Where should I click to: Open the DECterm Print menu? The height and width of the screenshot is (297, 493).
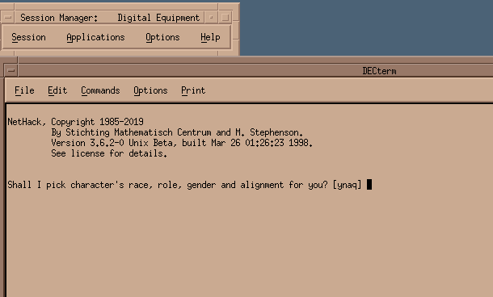tap(193, 90)
